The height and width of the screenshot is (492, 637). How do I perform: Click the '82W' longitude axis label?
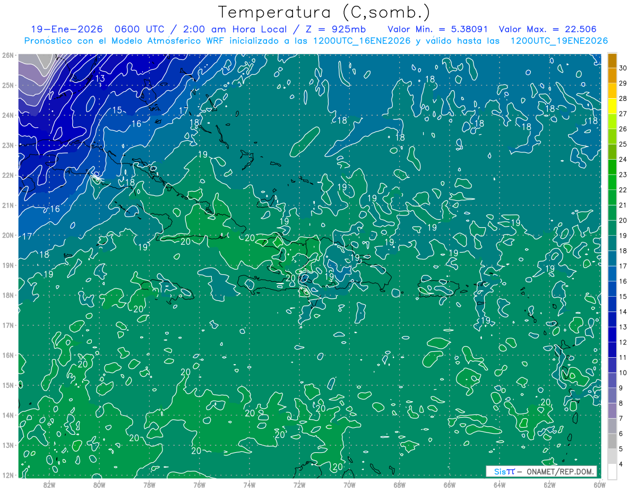(49, 484)
